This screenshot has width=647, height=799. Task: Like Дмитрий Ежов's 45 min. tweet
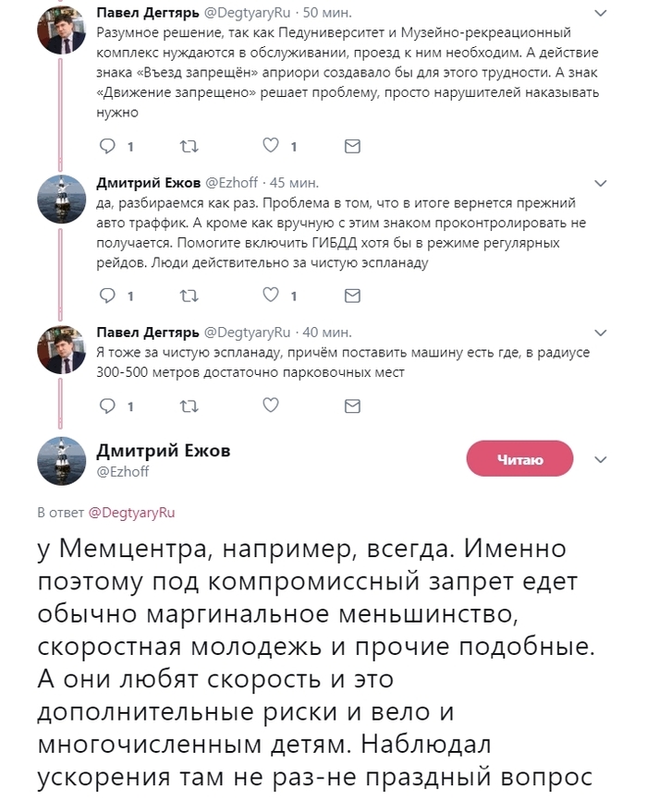(x=271, y=296)
